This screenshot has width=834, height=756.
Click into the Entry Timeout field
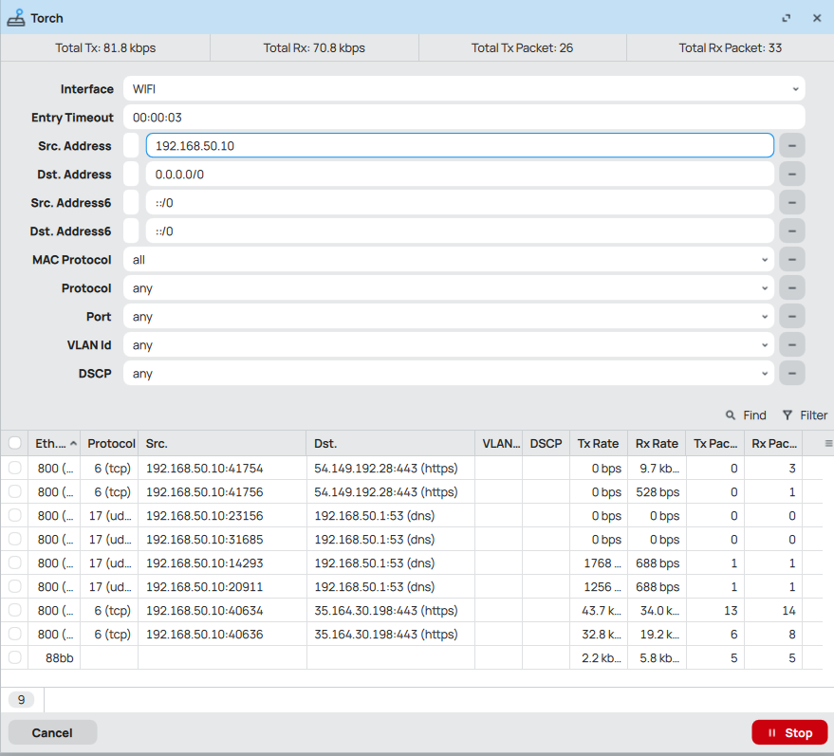coord(464,118)
